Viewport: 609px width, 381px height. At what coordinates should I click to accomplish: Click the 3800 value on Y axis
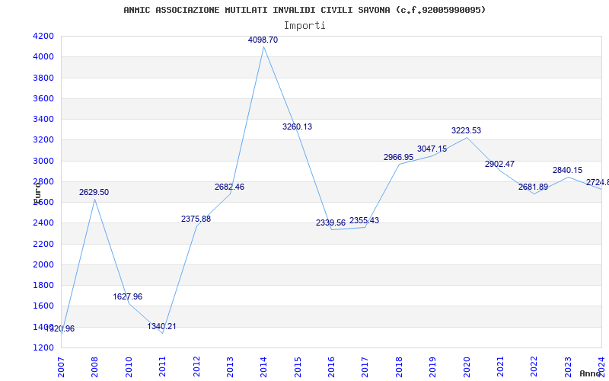tap(44, 78)
